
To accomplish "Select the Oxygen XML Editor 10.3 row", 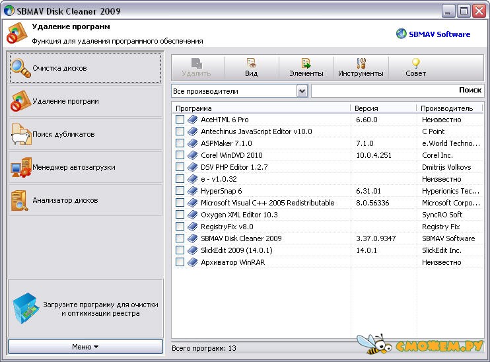I will tap(327, 215).
